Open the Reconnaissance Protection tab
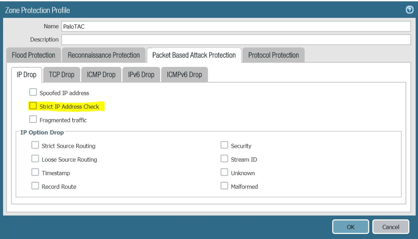The width and height of the screenshot is (418, 239). click(103, 55)
